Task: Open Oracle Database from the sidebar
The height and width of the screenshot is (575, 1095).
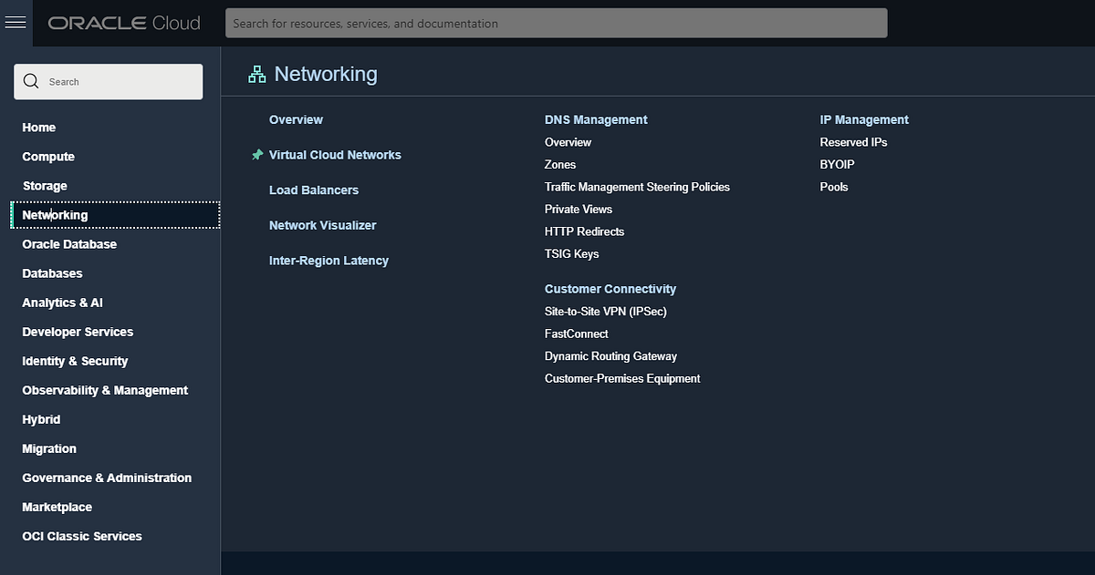Action: point(69,243)
